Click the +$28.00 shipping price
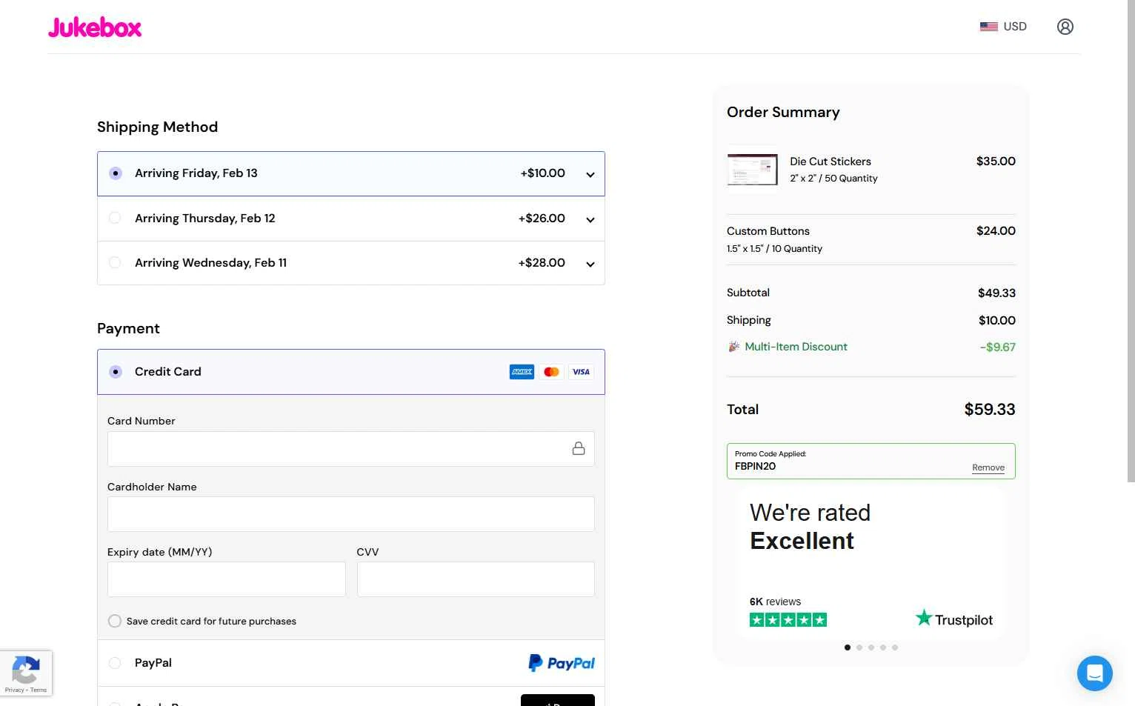The width and height of the screenshot is (1135, 706). [x=542, y=263]
